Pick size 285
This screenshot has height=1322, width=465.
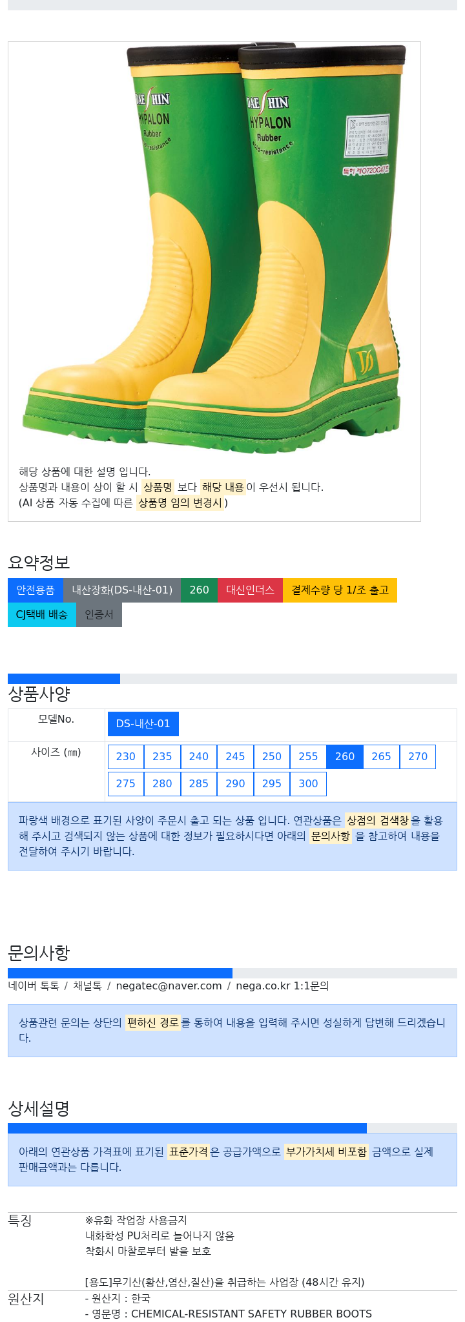199,784
